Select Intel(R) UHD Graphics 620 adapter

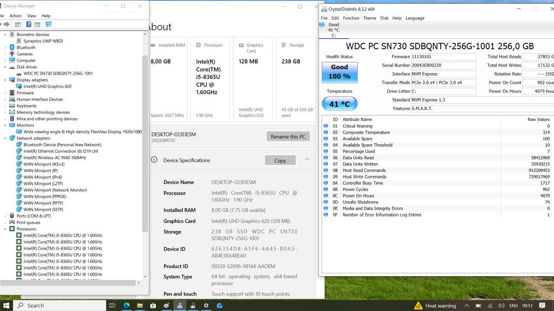click(x=47, y=86)
